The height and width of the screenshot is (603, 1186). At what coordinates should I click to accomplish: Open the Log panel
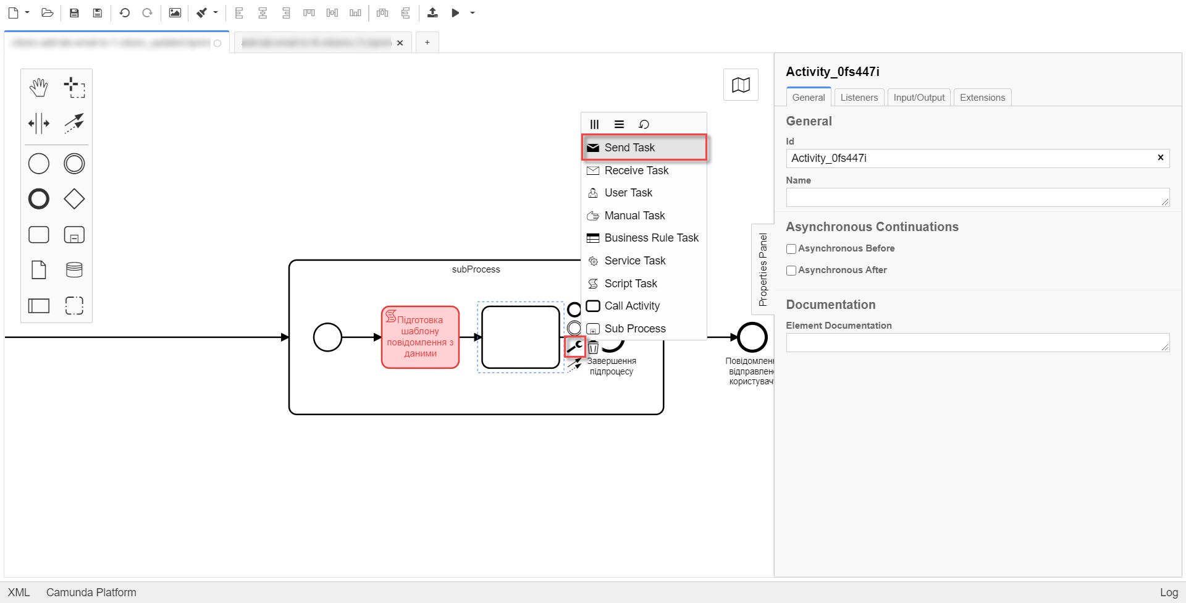[1168, 592]
